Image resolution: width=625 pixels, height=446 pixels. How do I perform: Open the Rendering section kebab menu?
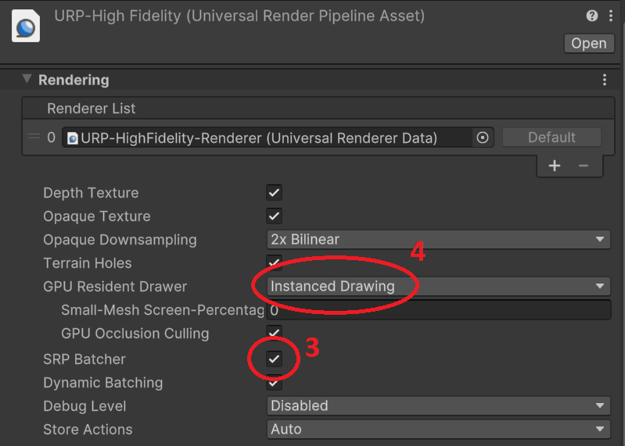(x=605, y=80)
